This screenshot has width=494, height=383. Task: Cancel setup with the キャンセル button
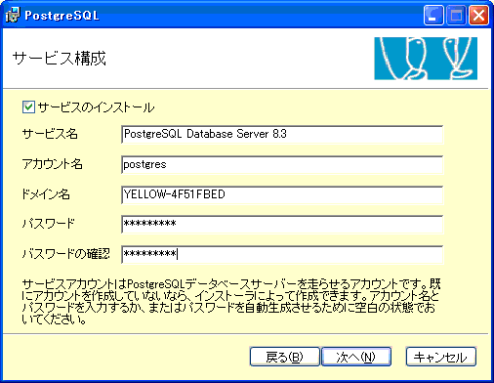441,357
